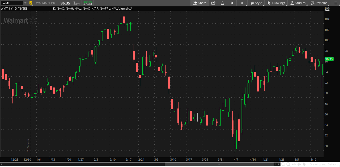Open the Patterns menu

click(319, 3)
